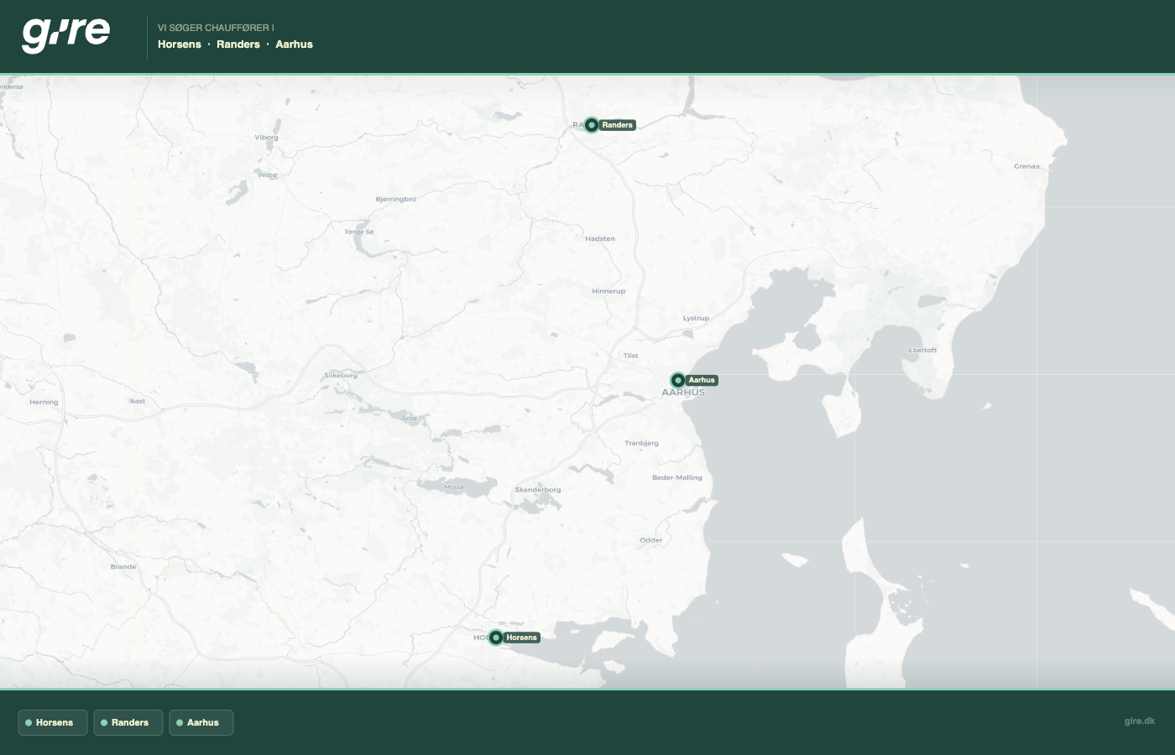Click Horsens in the header city list
Viewport: 1175px width, 755px height.
[180, 44]
